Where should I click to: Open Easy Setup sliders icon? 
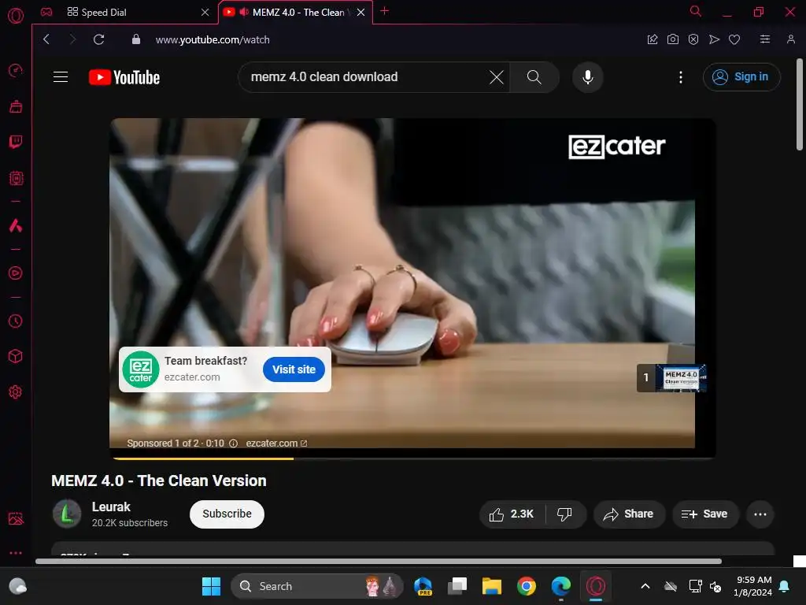pyautogui.click(x=765, y=39)
